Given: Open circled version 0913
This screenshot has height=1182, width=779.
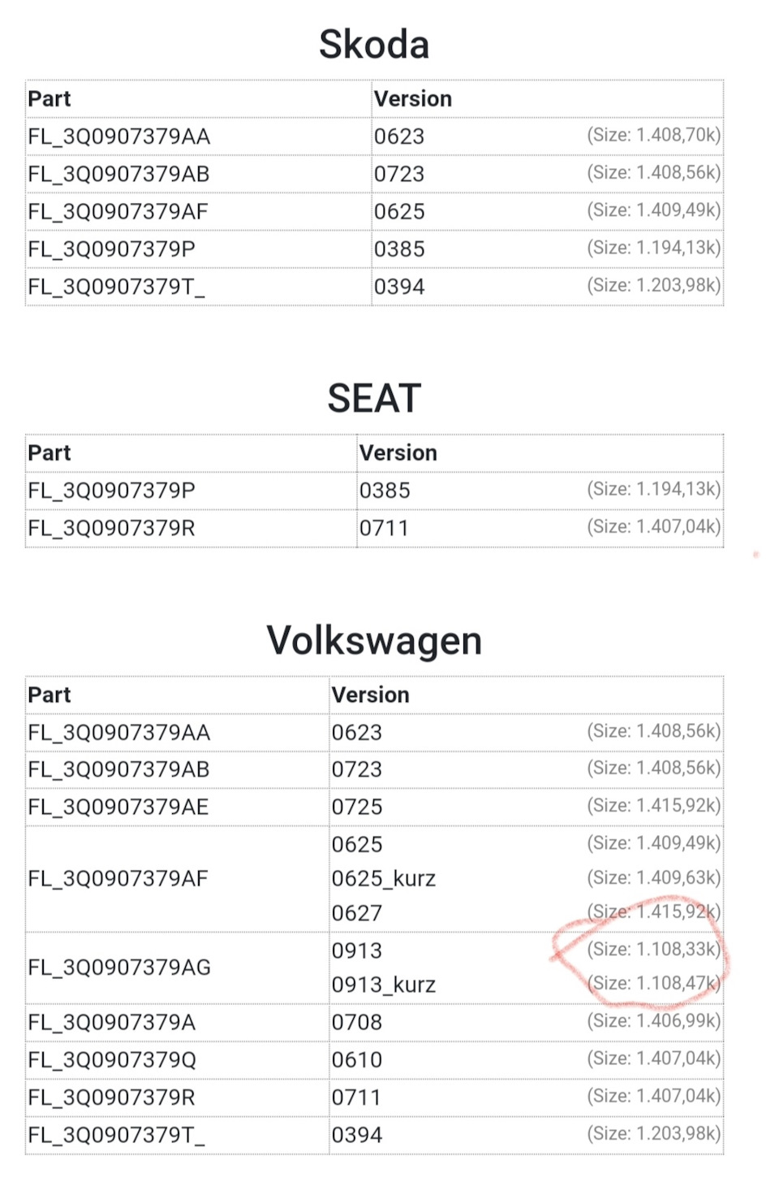Looking at the screenshot, I should click(357, 950).
